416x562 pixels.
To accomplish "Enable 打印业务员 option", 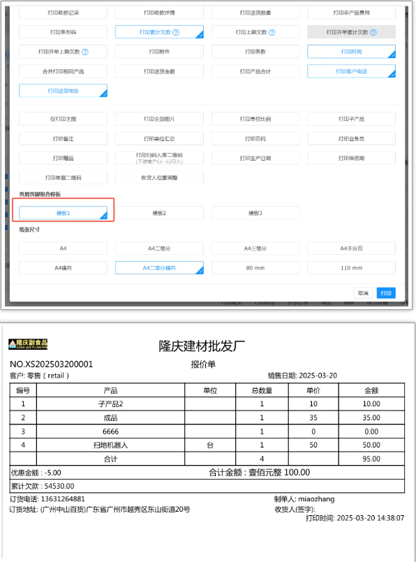I will click(351, 139).
